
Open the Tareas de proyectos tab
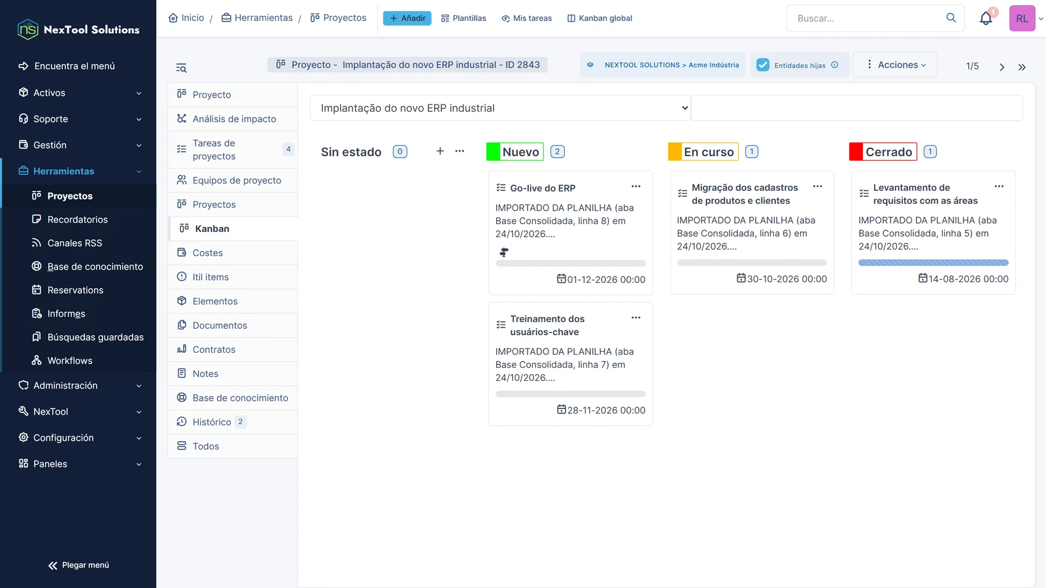click(233, 150)
